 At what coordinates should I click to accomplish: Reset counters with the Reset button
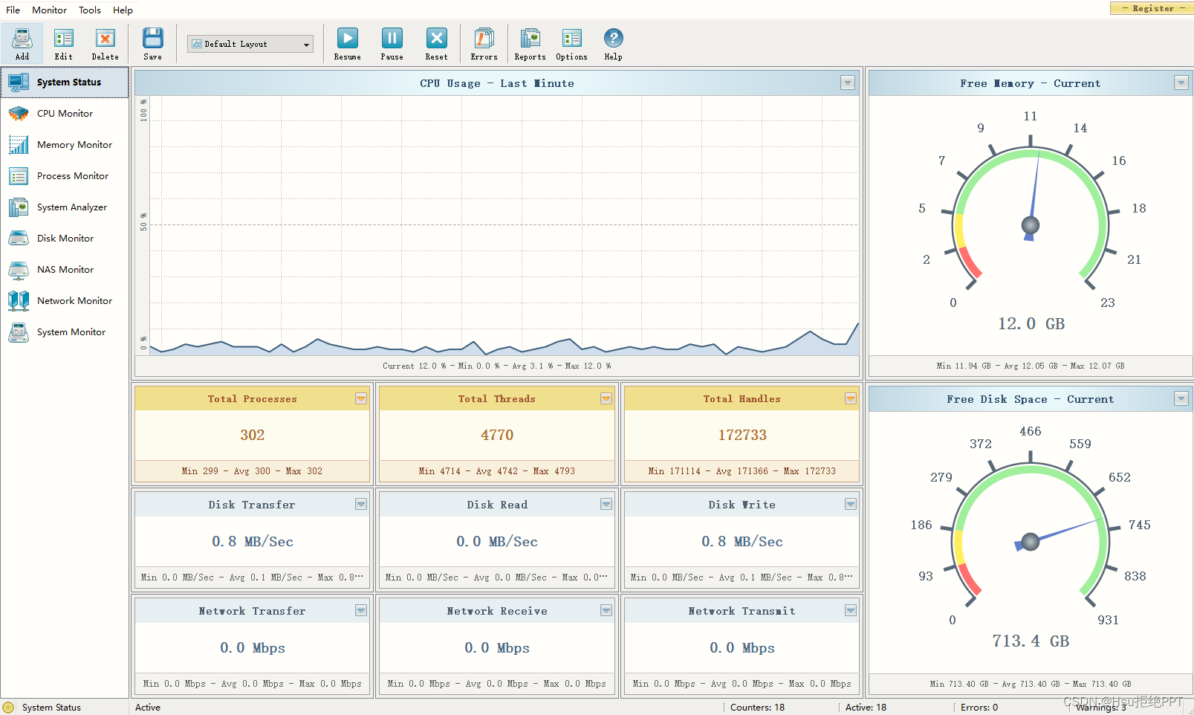[x=436, y=43]
